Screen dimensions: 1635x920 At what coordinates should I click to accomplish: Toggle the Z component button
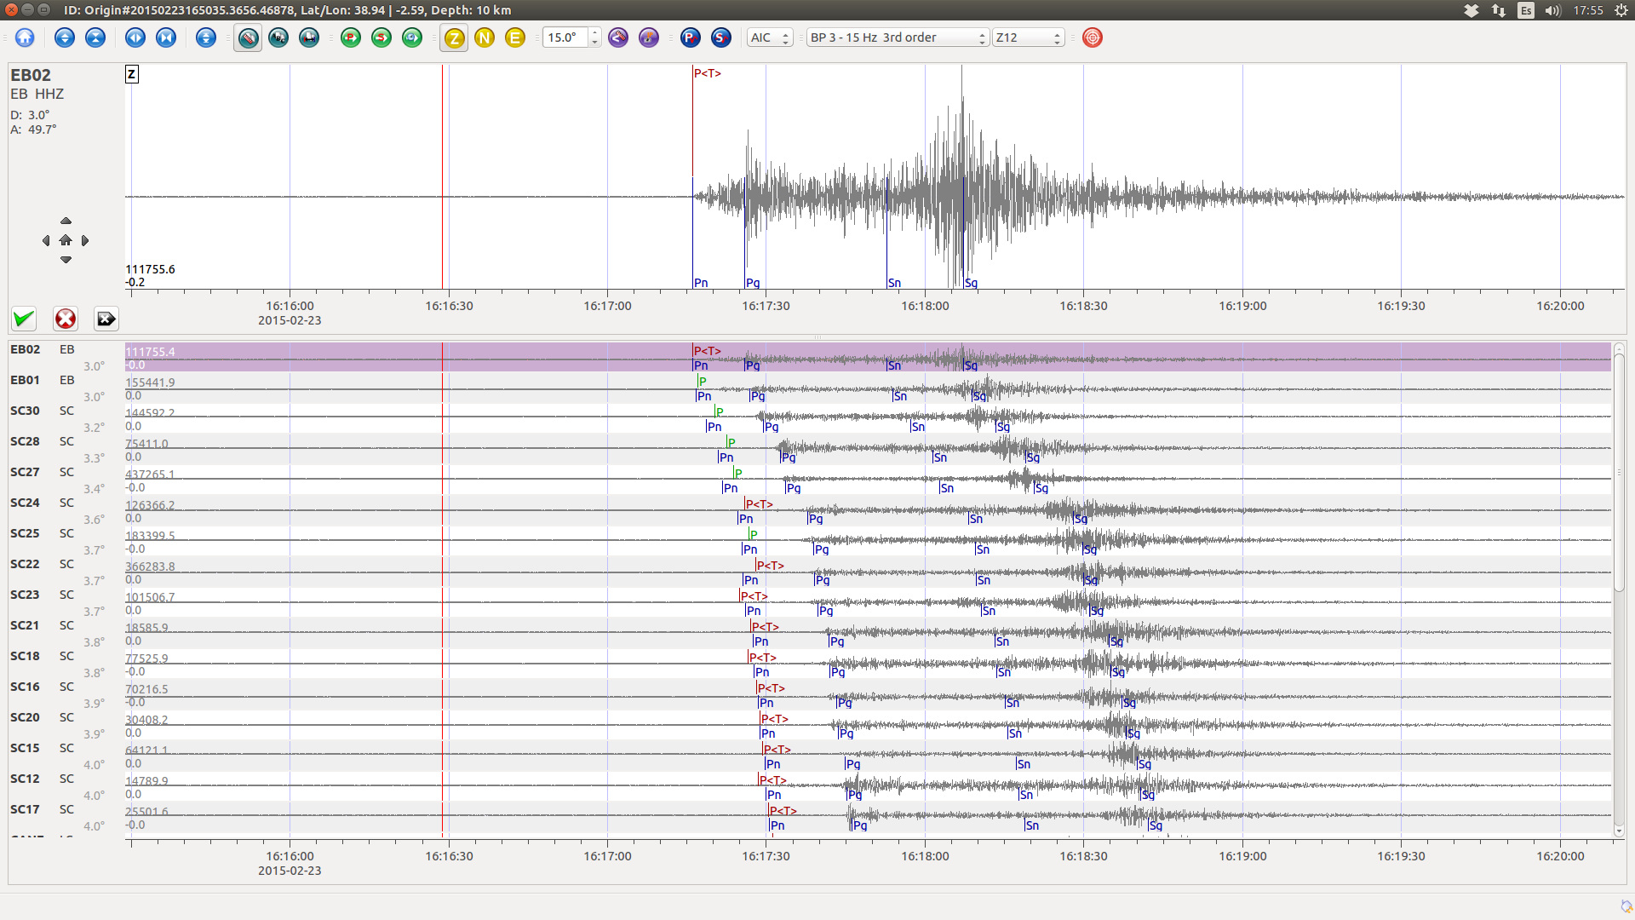455,37
